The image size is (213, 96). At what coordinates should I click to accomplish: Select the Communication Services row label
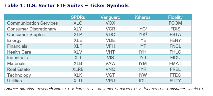(33, 23)
